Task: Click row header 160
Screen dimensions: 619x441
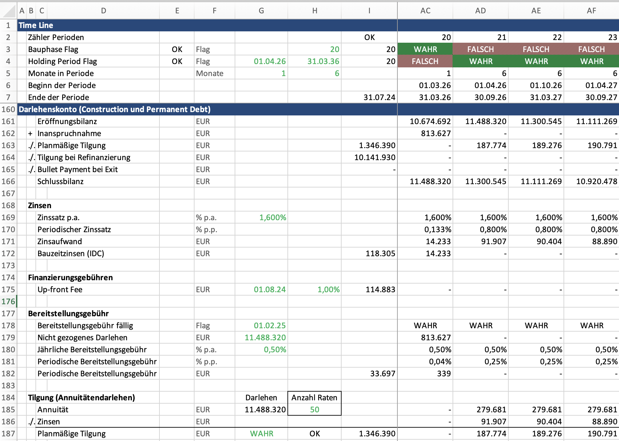Action: click(x=8, y=109)
